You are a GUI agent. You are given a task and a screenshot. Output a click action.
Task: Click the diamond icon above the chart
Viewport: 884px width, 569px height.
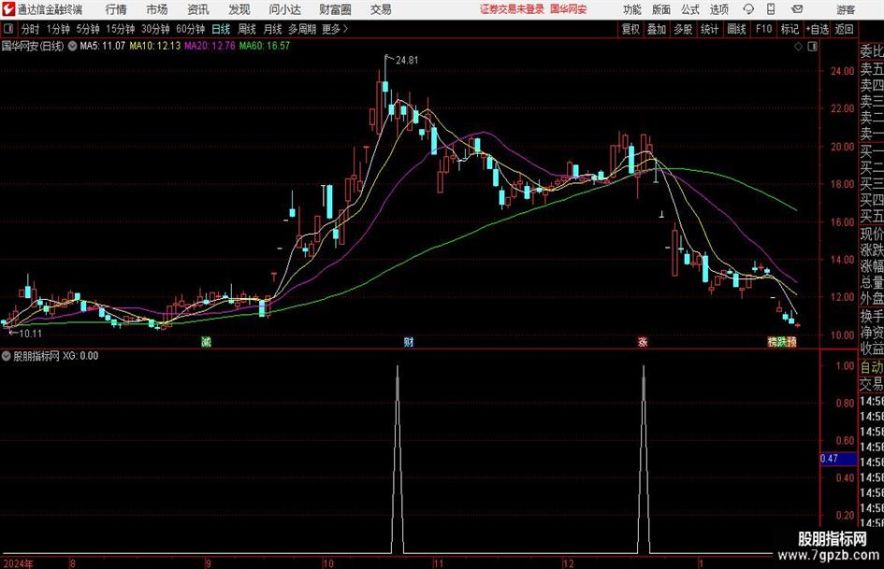[798, 47]
